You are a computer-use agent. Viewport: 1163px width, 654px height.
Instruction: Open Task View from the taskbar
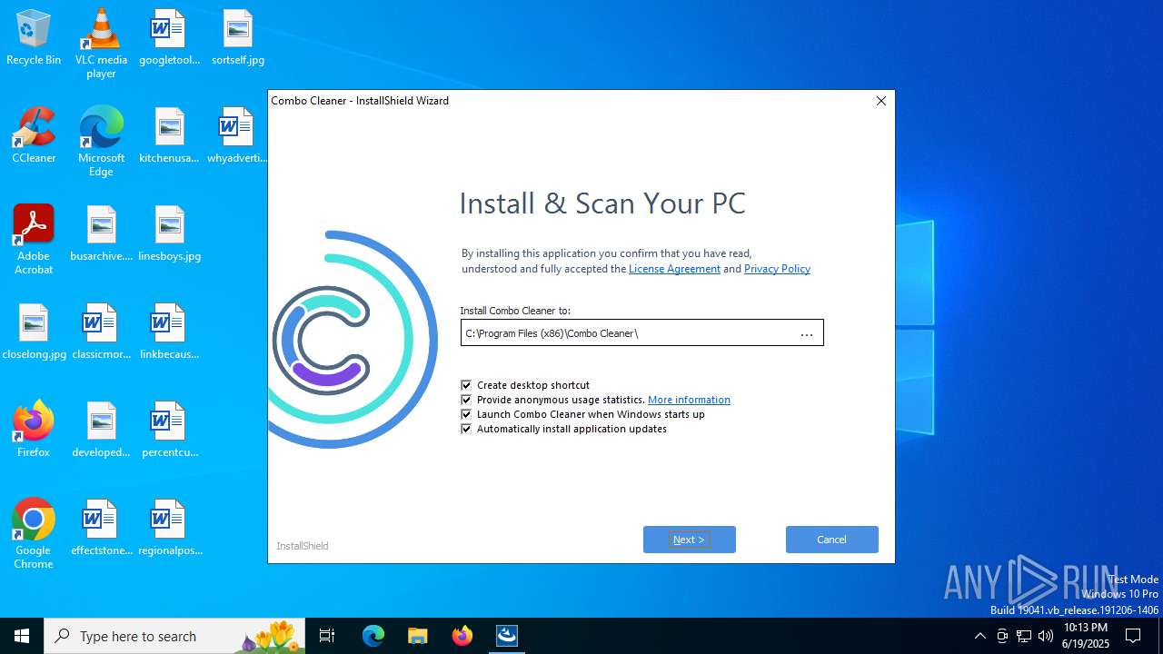tap(327, 636)
